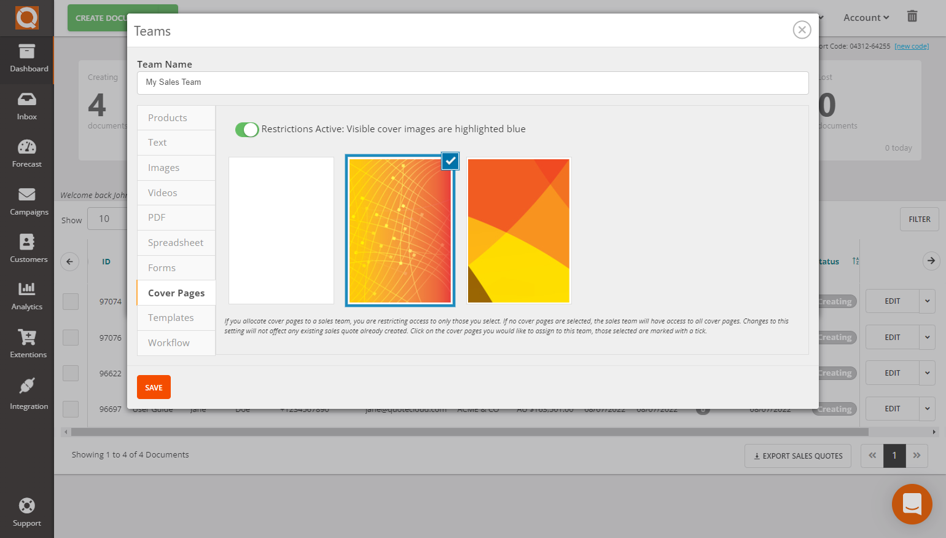Expand the Account dropdown menu
The width and height of the screenshot is (946, 538).
[866, 18]
